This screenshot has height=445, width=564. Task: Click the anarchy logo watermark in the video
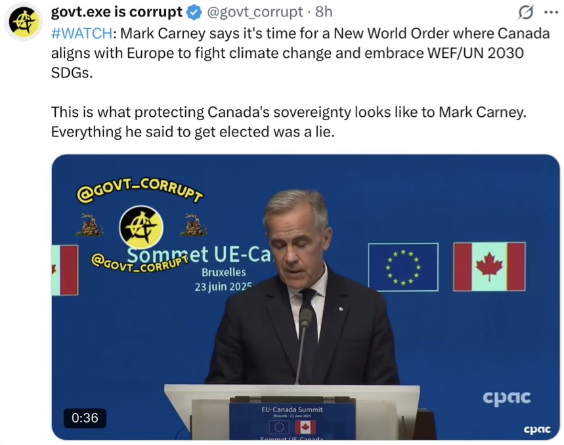tap(141, 227)
